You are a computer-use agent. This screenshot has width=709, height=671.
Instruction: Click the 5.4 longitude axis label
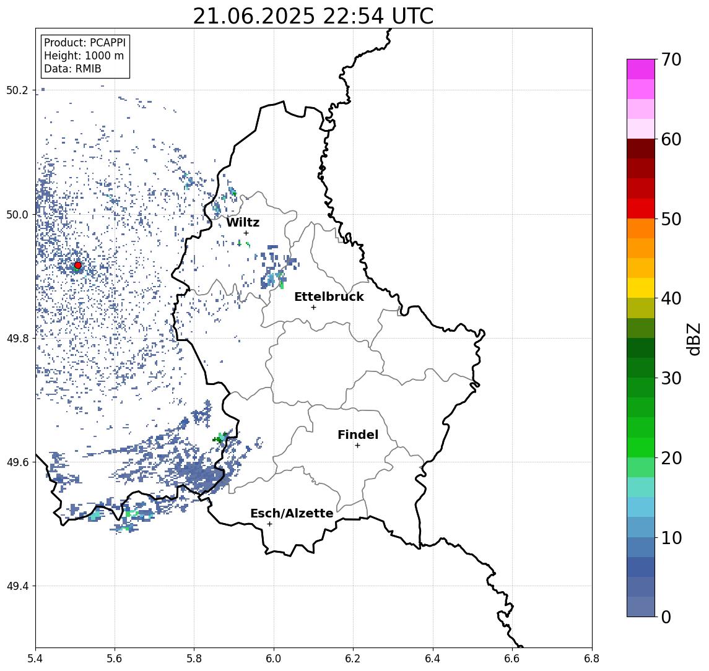coord(35,659)
